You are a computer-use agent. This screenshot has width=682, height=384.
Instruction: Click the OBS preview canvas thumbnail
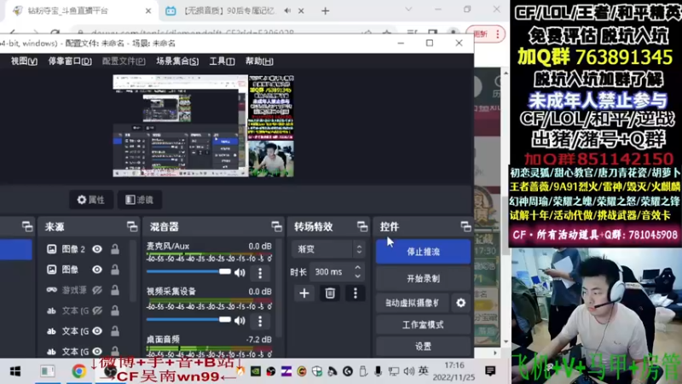coord(203,125)
